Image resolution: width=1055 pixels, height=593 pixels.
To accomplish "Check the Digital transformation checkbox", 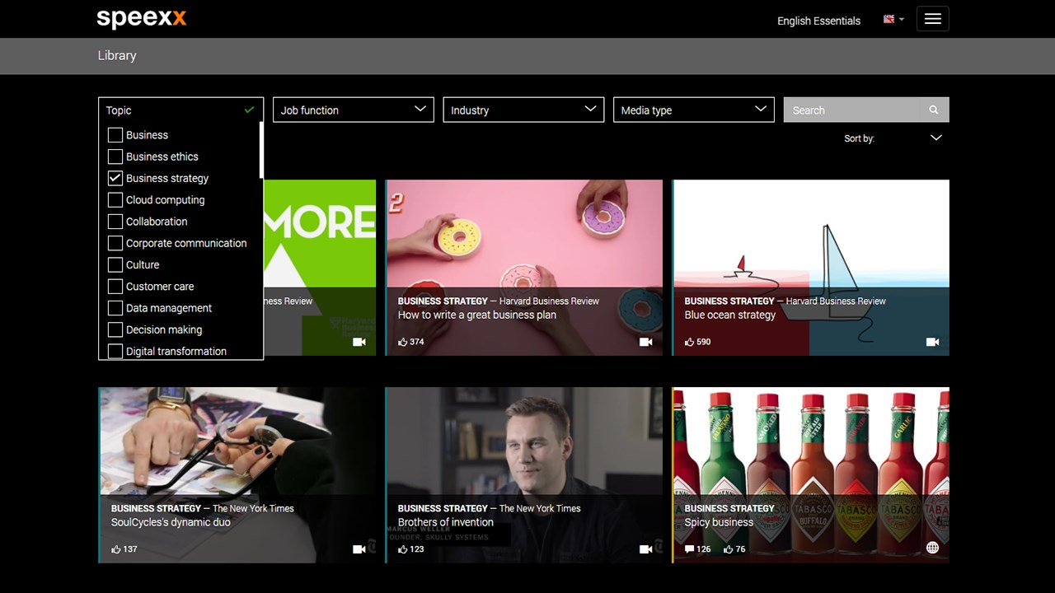I will [x=115, y=351].
